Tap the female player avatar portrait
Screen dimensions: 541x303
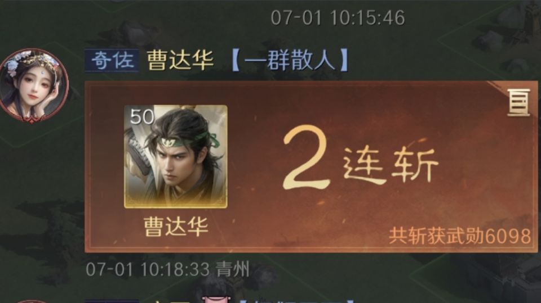click(33, 85)
